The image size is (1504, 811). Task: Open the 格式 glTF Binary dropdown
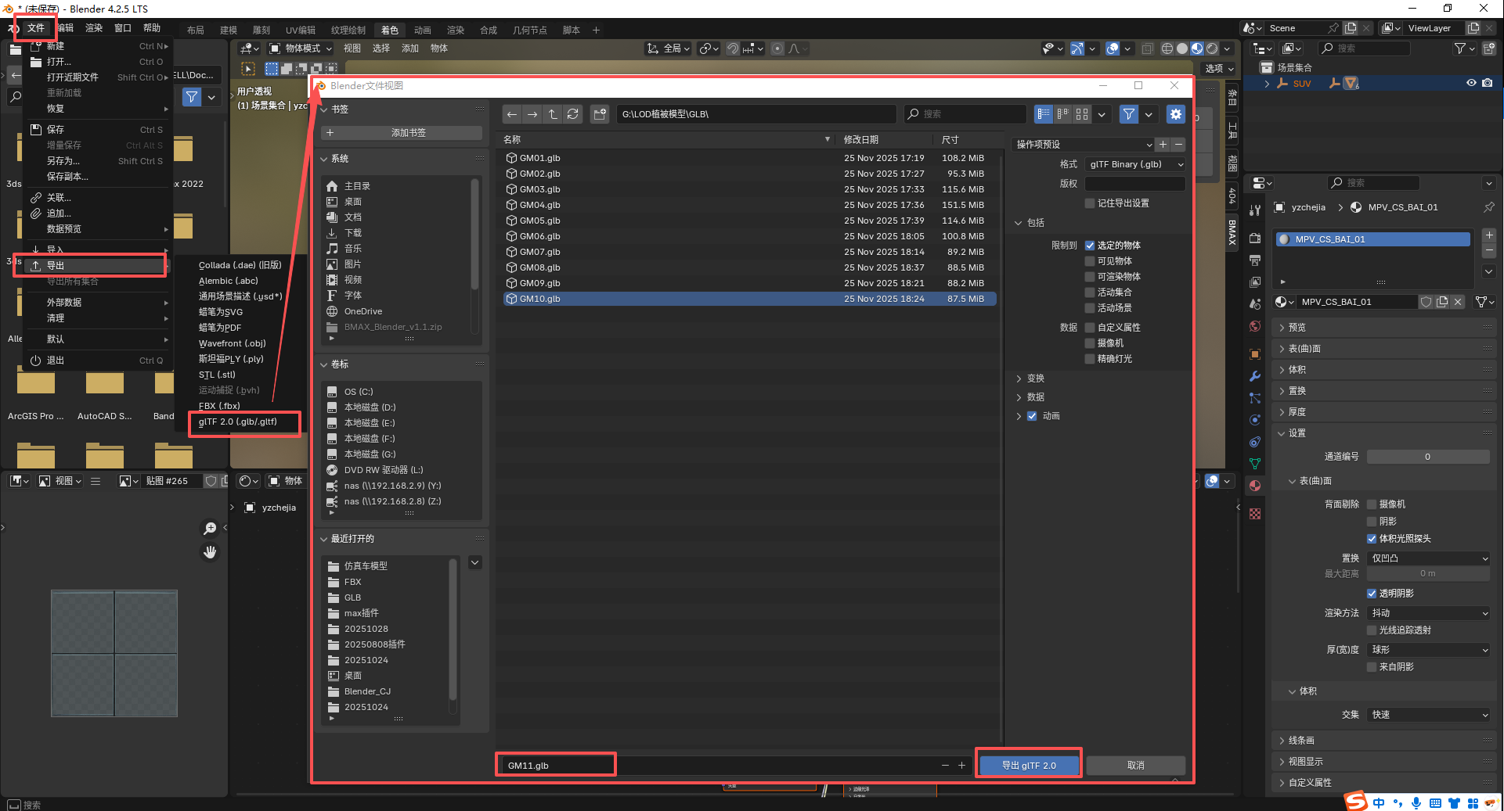pyautogui.click(x=1135, y=164)
